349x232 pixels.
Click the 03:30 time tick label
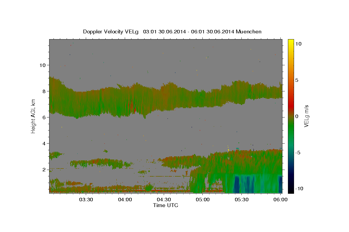[86, 200]
